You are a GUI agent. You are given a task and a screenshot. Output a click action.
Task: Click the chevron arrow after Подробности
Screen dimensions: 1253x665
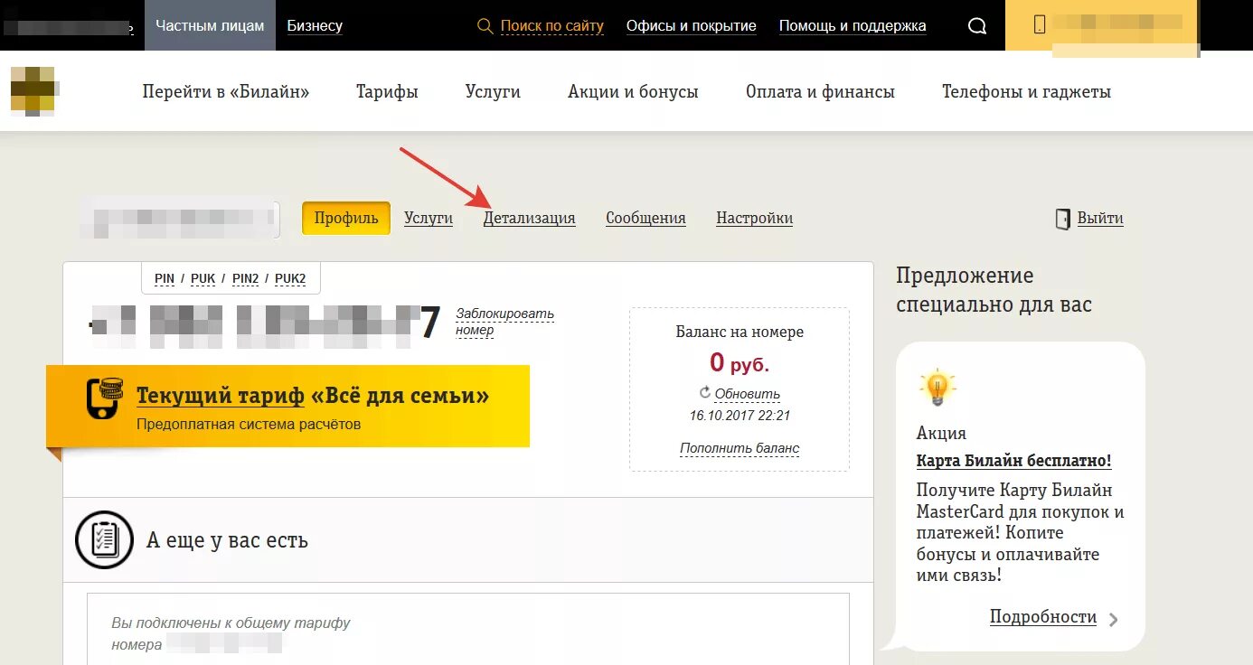1114,620
